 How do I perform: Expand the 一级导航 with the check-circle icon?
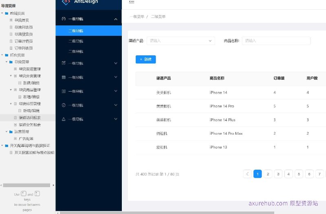coord(116,105)
